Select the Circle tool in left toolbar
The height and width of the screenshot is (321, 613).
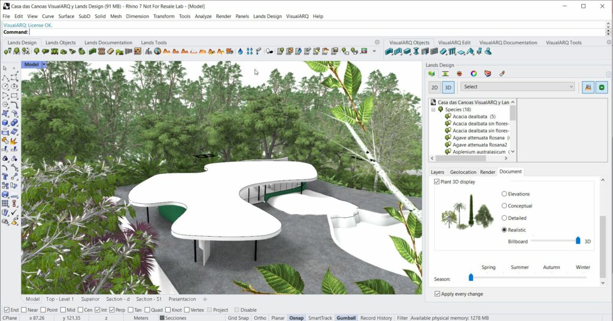[5, 86]
